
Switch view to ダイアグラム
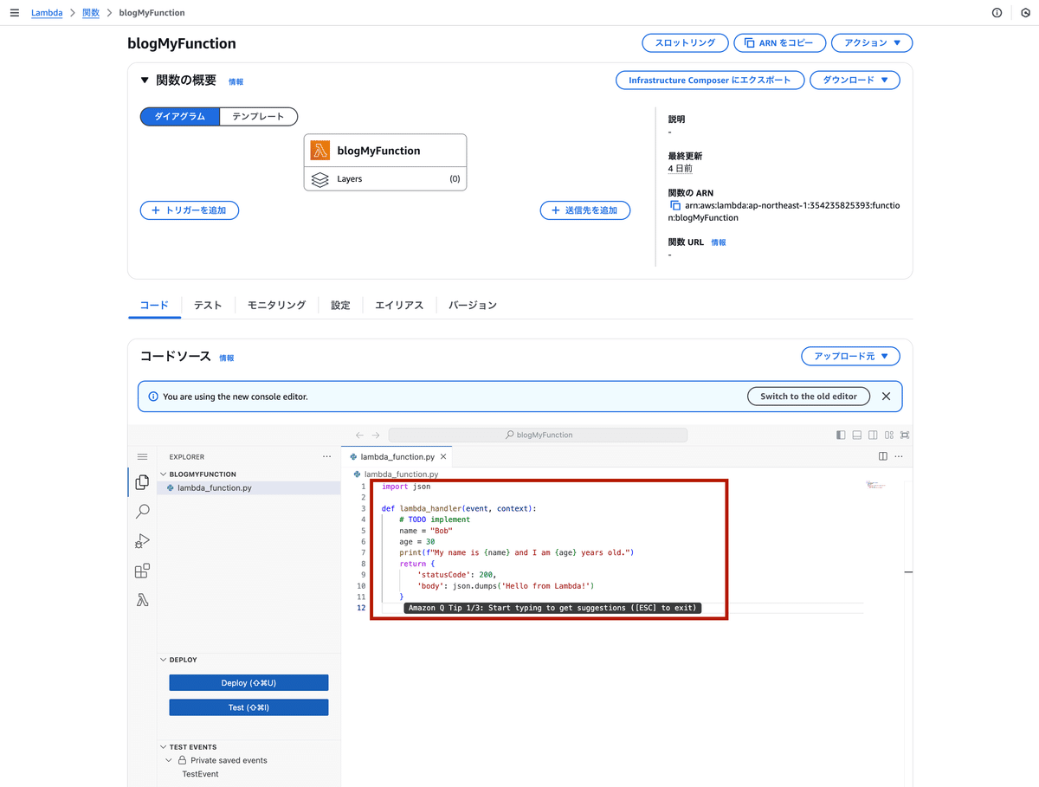180,116
